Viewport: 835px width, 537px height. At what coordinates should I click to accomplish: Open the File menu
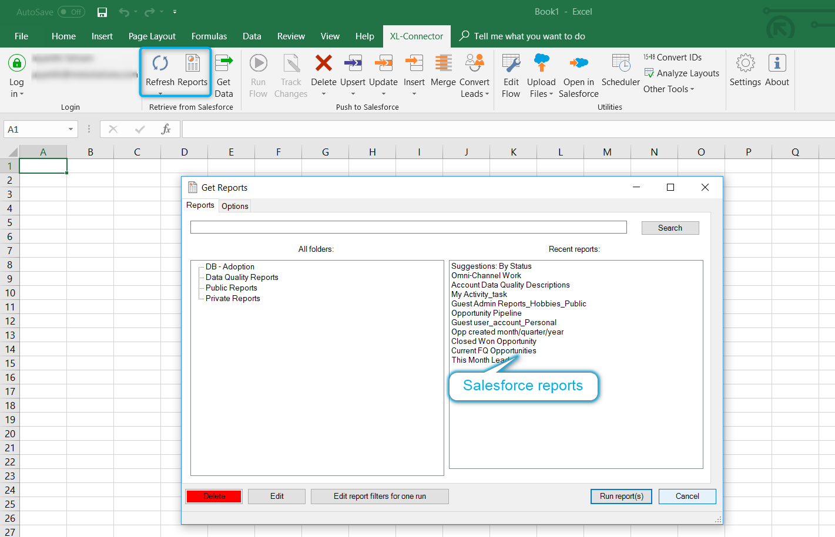(21, 36)
